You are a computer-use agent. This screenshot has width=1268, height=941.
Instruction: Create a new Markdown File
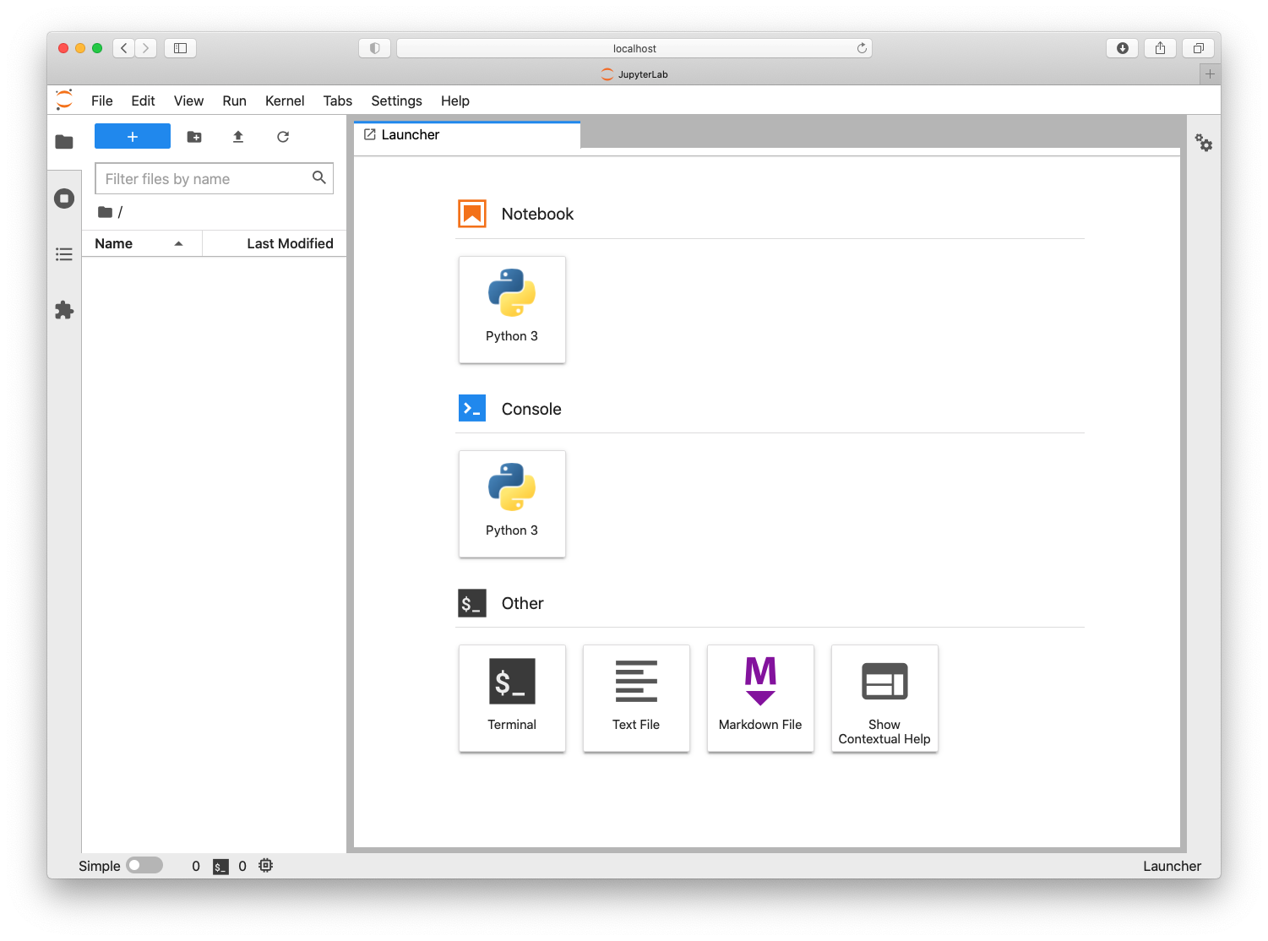click(x=759, y=699)
